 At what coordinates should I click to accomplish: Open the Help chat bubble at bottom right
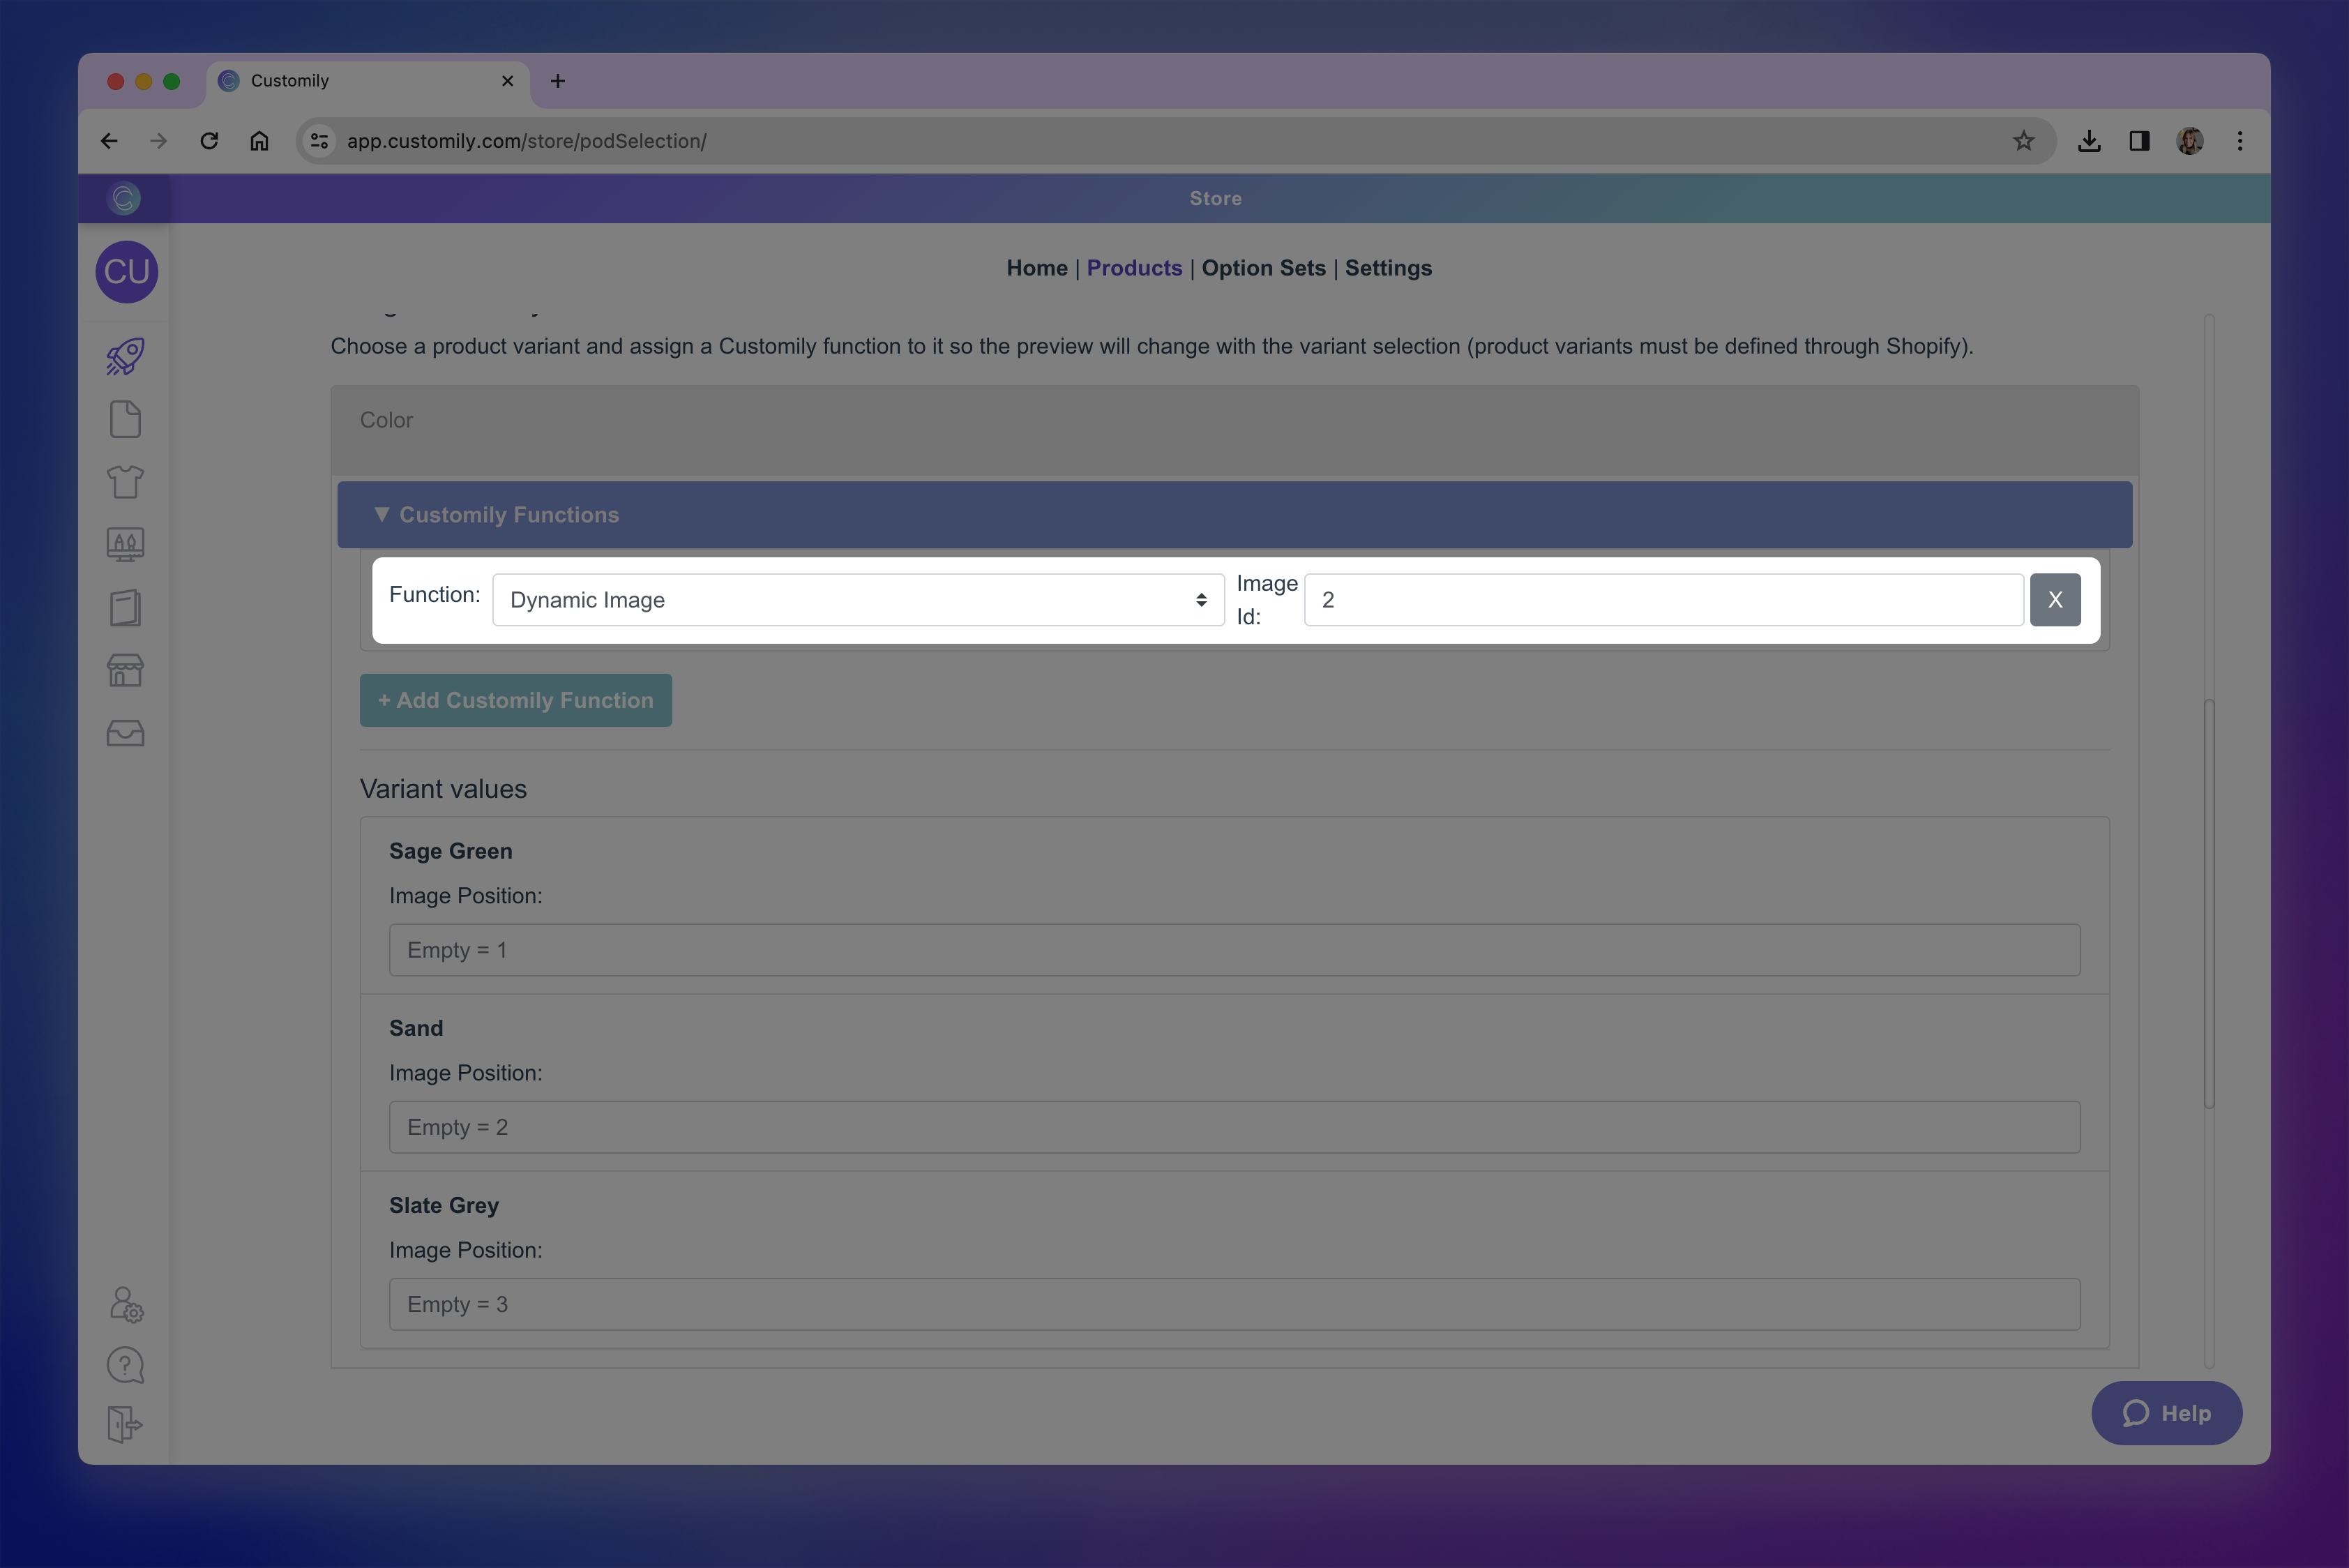(2167, 1413)
